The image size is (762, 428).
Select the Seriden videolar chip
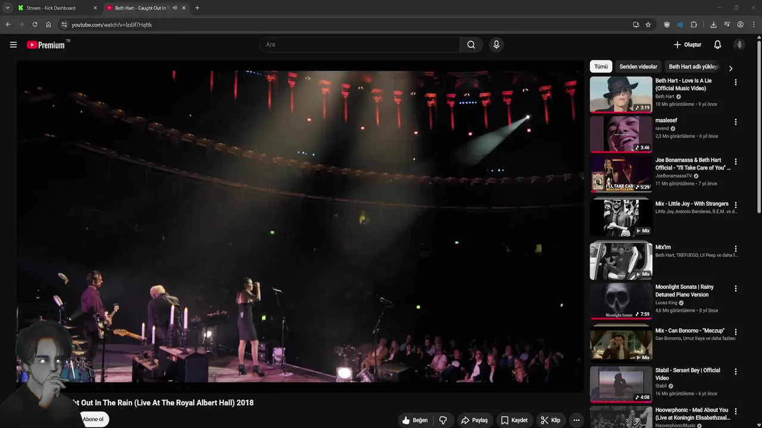click(638, 67)
